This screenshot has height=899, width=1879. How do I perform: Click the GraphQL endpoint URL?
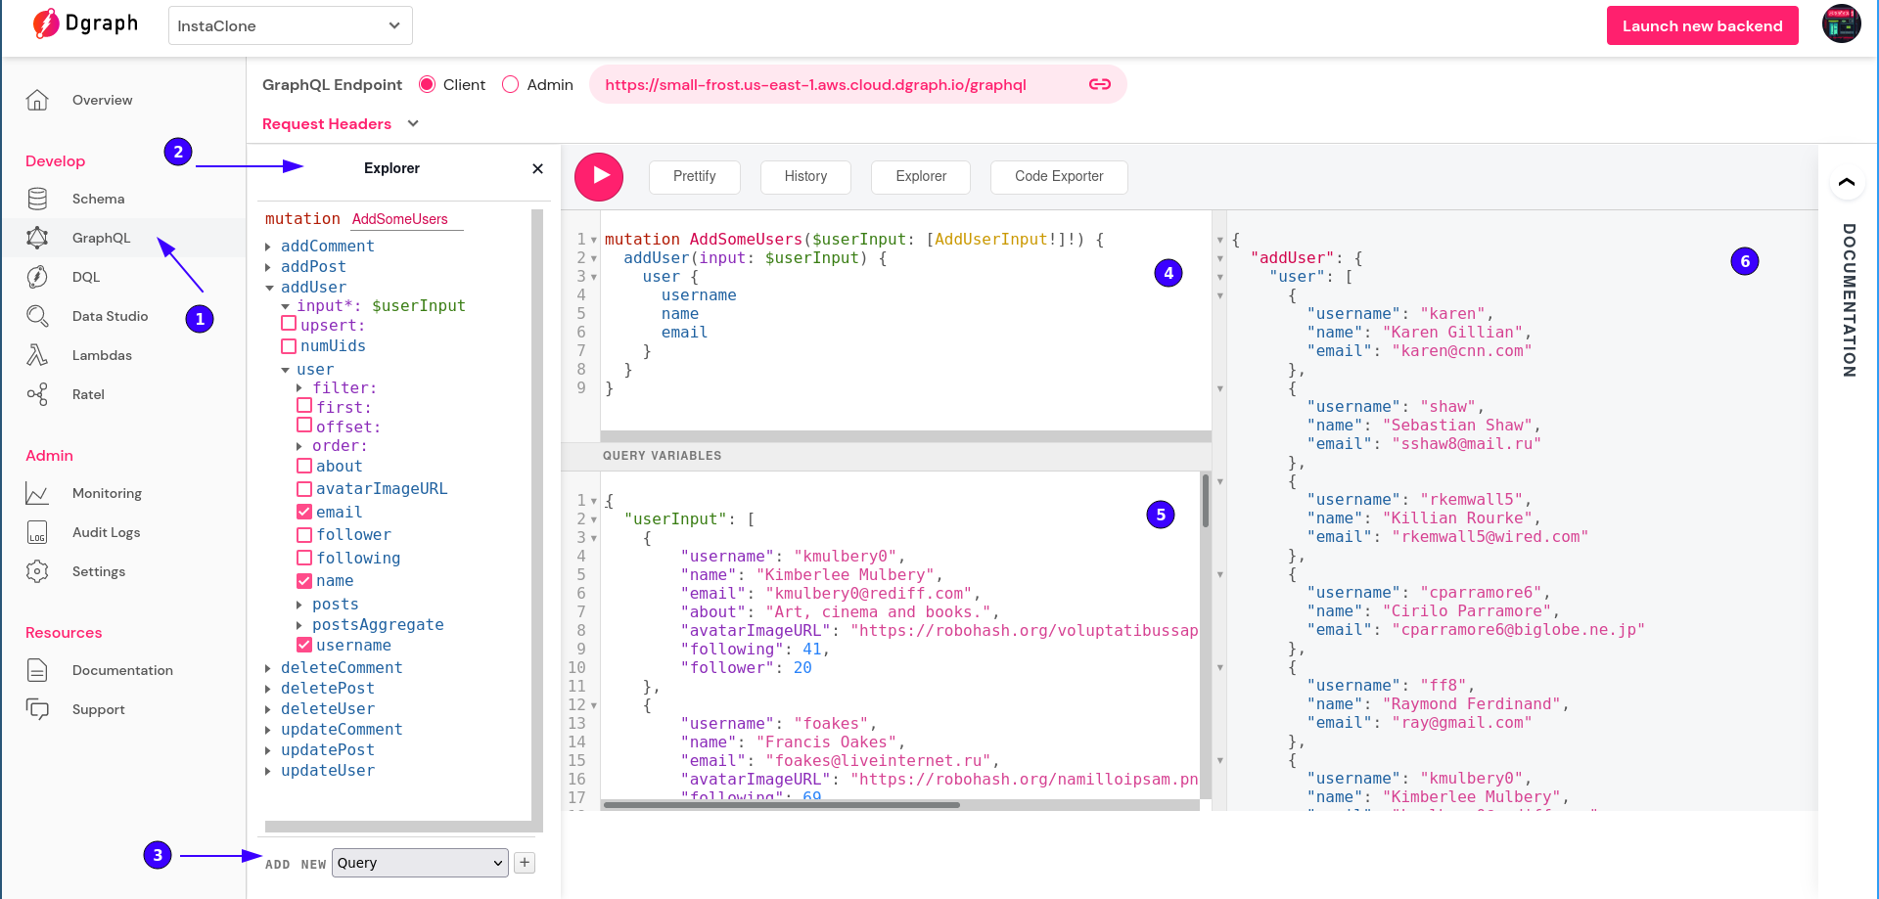(815, 84)
